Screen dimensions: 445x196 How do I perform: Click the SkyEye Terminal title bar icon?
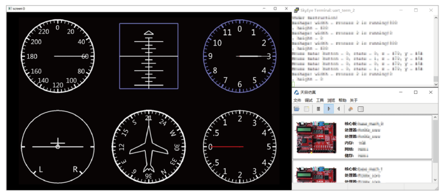296,10
